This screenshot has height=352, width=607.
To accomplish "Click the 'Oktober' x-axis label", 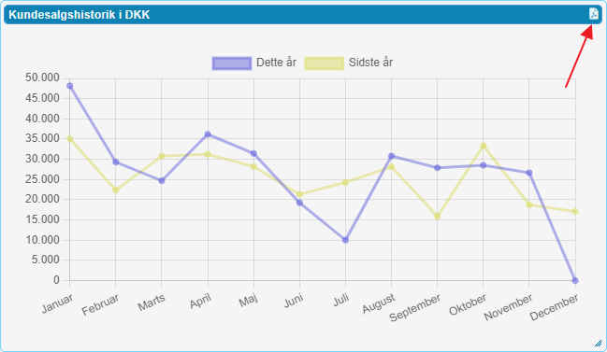I will (468, 305).
